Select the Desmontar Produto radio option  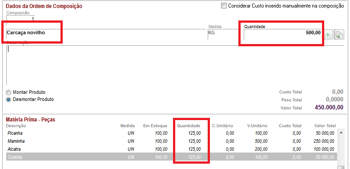tap(8, 100)
